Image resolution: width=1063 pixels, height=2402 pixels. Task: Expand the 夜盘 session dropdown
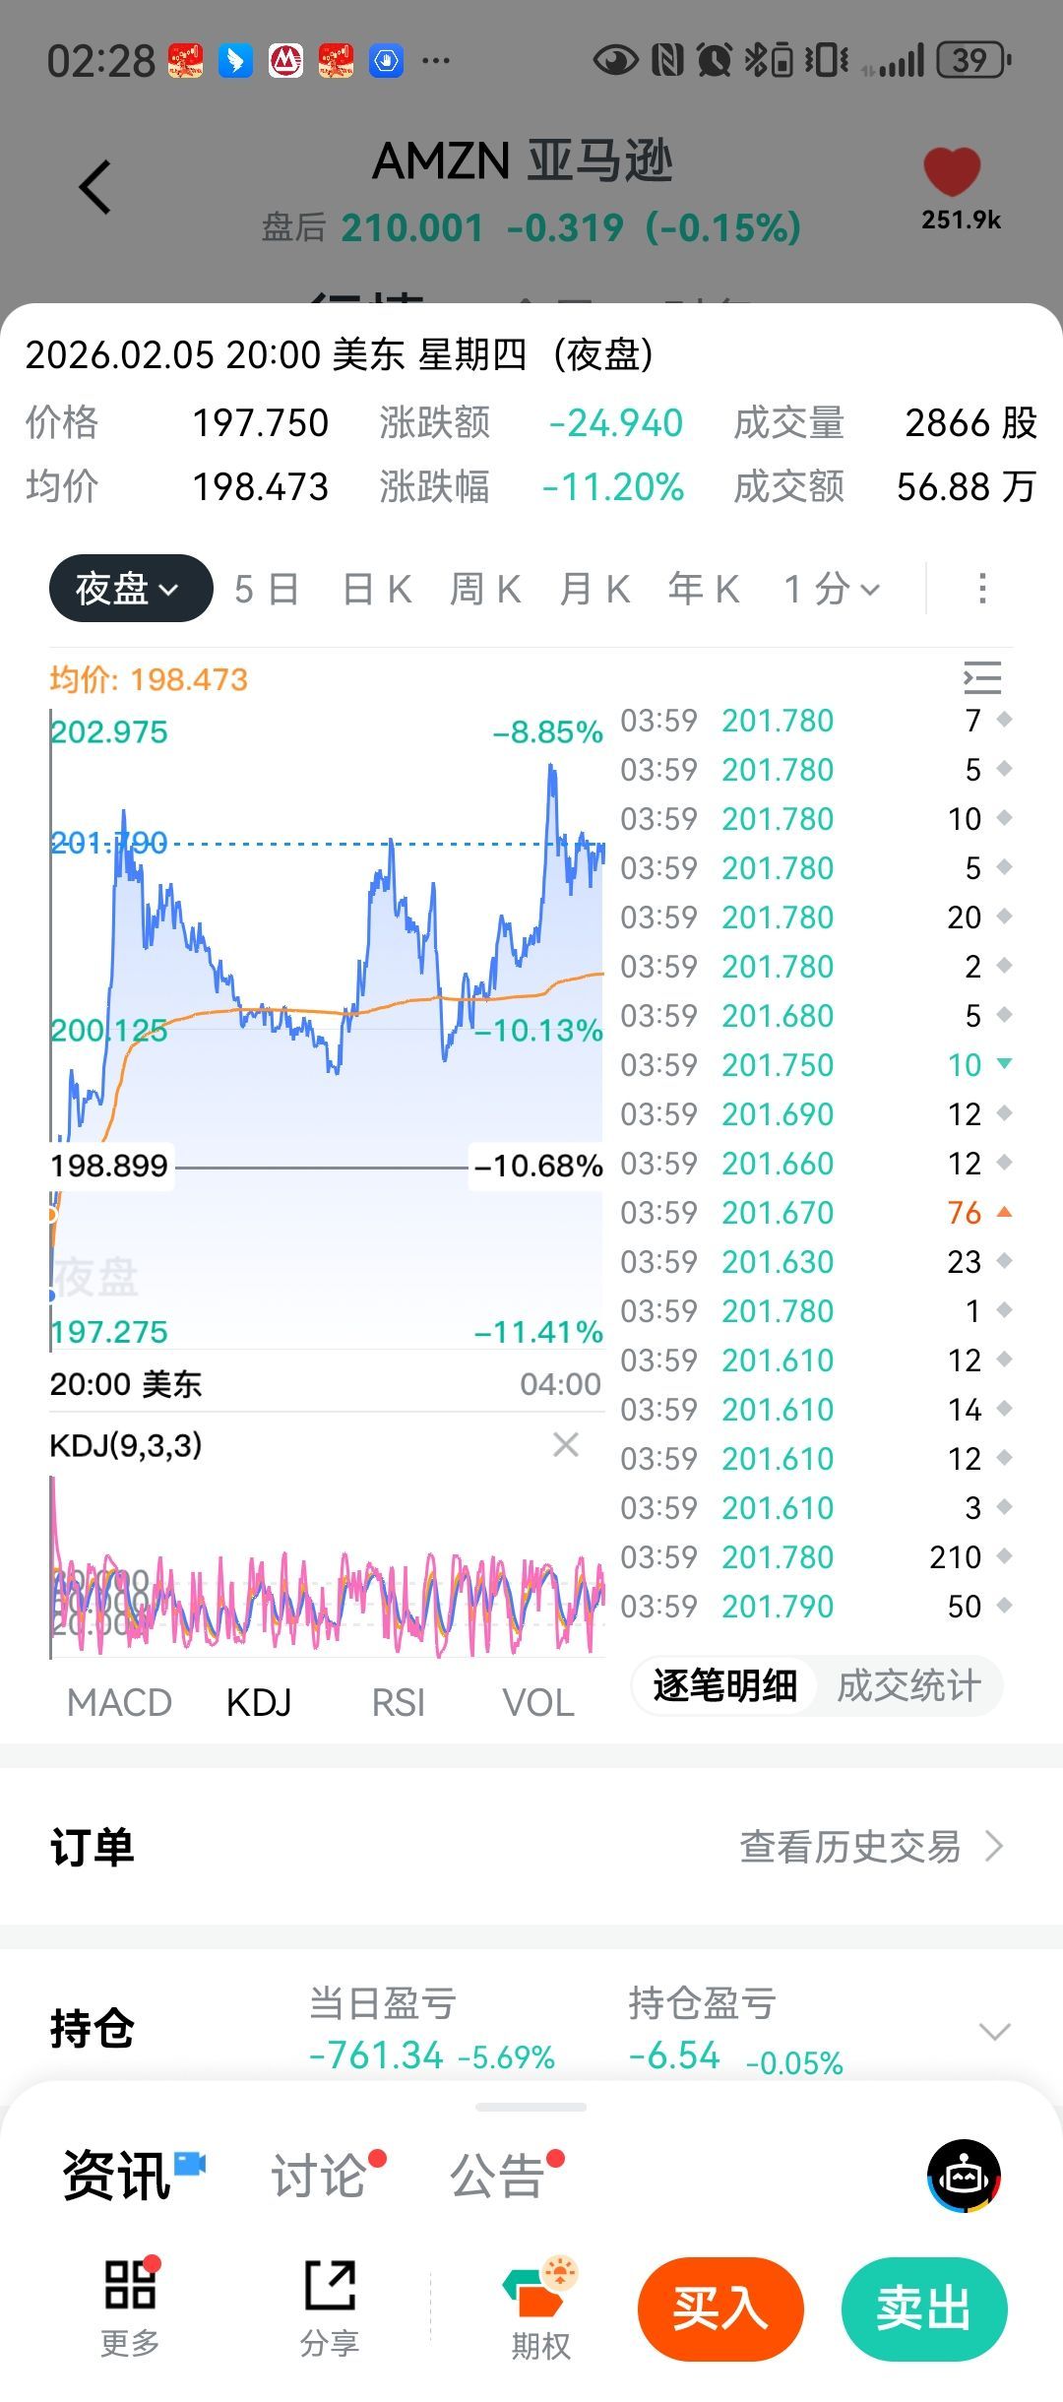[130, 589]
